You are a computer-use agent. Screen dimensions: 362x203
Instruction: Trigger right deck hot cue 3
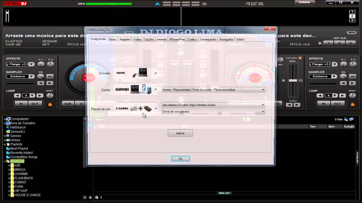pos(351,43)
